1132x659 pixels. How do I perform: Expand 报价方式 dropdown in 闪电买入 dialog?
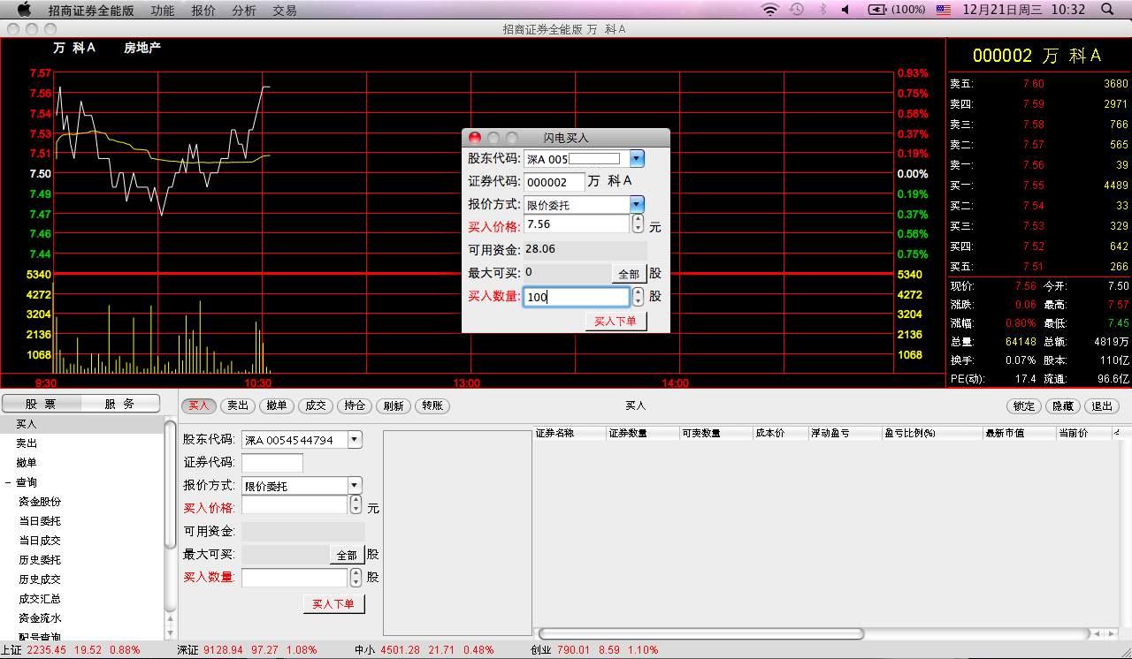(x=636, y=204)
